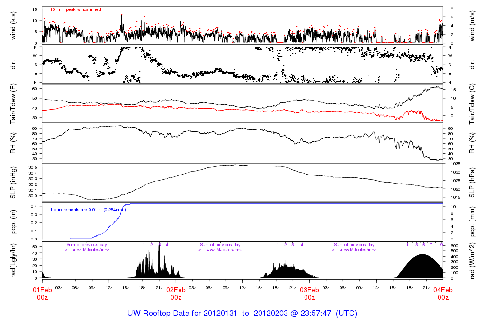Image resolution: width=485 pixels, height=332 pixels.
Task: Click the "SLP (inHg)" axis label
Action: (13, 183)
